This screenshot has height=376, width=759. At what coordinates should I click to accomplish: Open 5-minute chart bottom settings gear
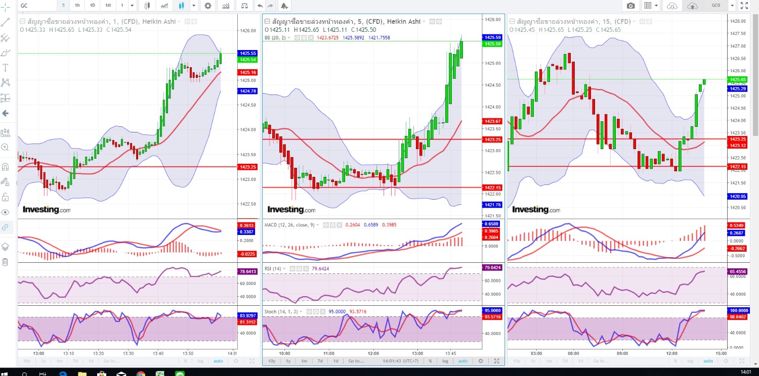(x=480, y=361)
